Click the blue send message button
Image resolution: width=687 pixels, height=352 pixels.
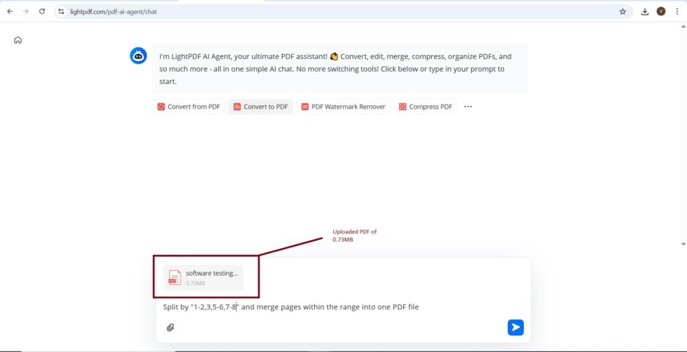click(x=515, y=327)
